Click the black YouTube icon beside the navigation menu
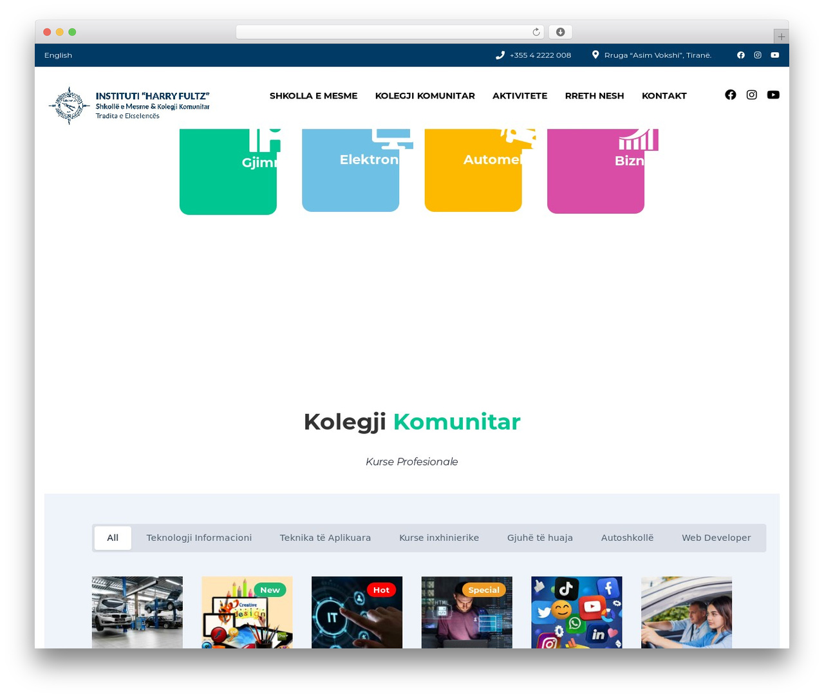The height and width of the screenshot is (698, 824). coord(773,95)
